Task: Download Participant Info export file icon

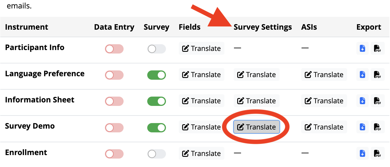Action: 363,48
